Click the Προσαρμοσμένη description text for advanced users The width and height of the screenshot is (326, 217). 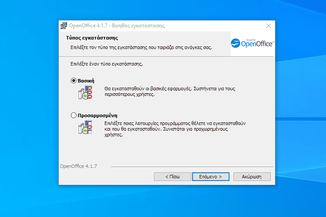coord(175,129)
